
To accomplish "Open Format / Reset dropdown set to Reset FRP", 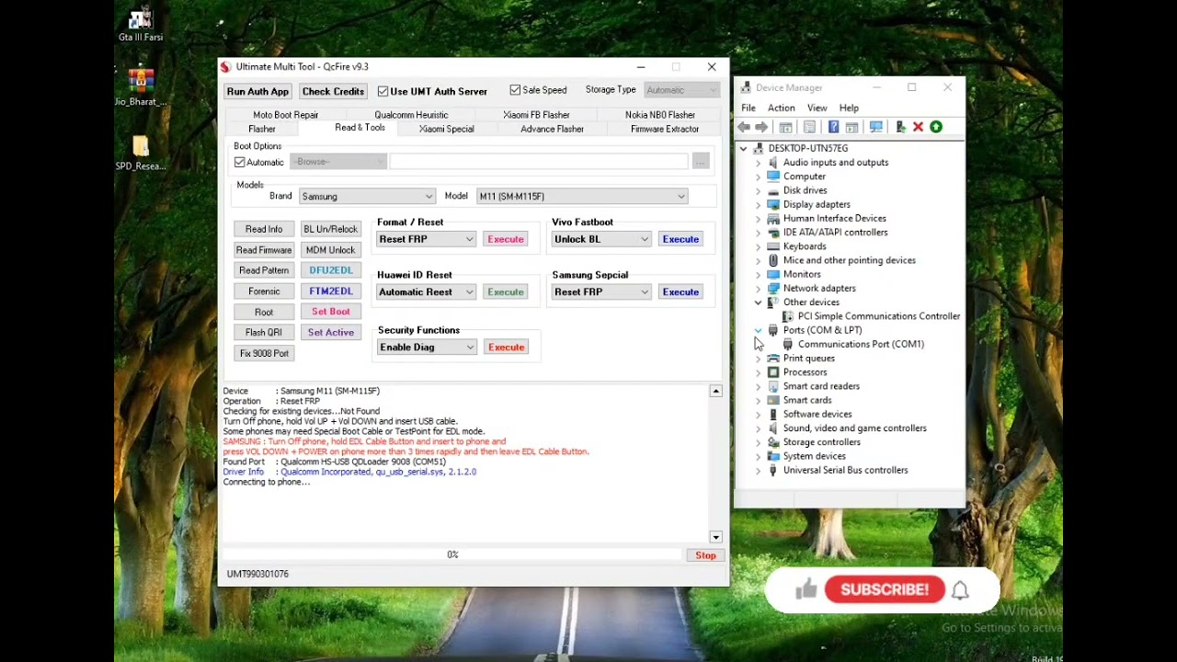I will (426, 239).
